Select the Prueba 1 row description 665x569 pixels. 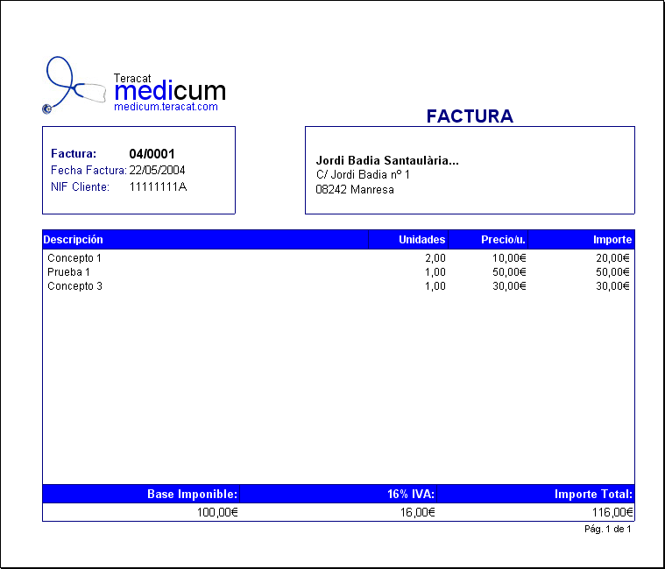click(68, 272)
